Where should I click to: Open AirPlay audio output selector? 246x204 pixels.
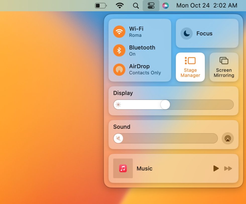pyautogui.click(x=228, y=138)
